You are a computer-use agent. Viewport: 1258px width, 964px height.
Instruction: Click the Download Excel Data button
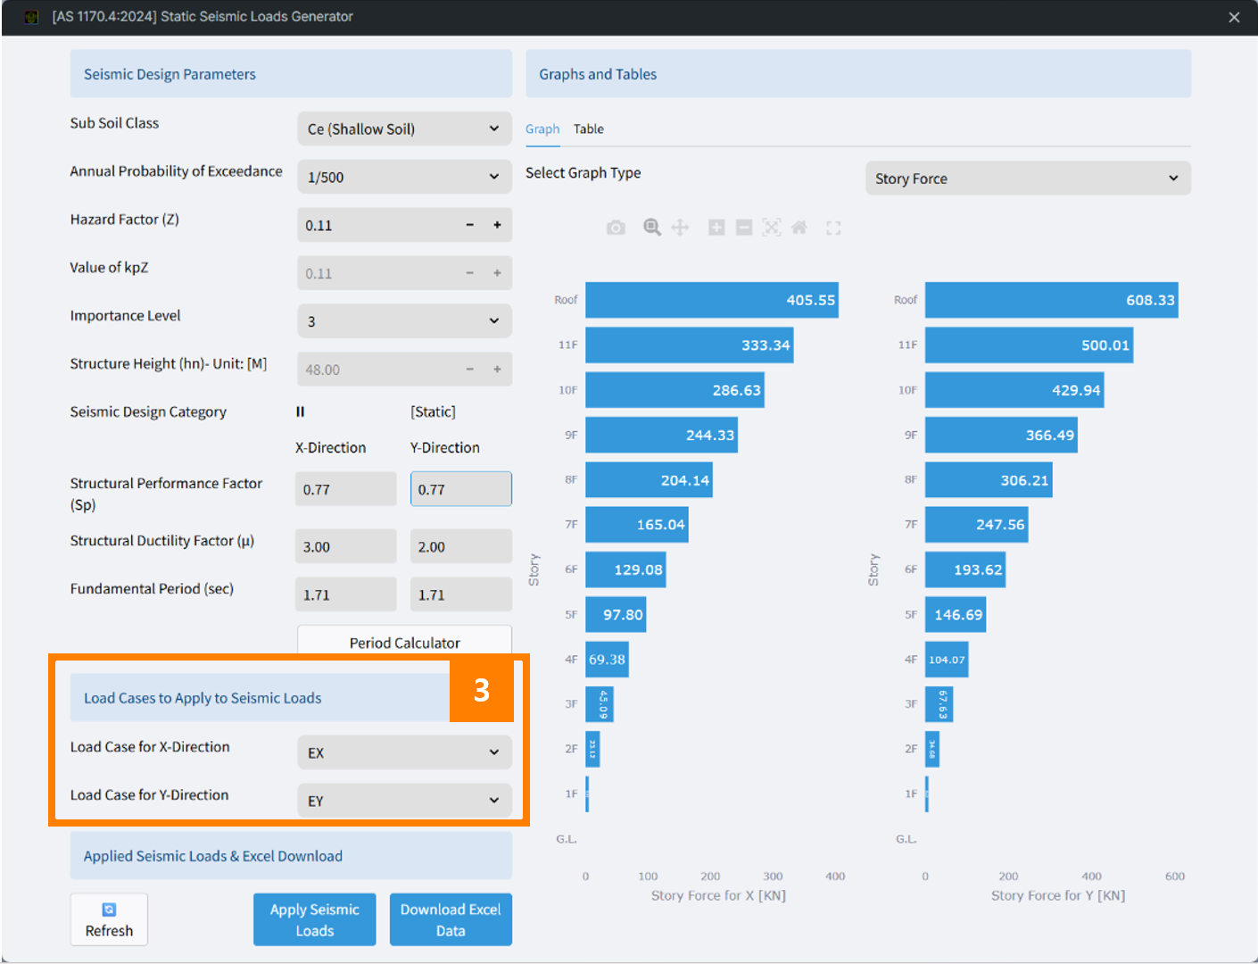[x=451, y=919]
